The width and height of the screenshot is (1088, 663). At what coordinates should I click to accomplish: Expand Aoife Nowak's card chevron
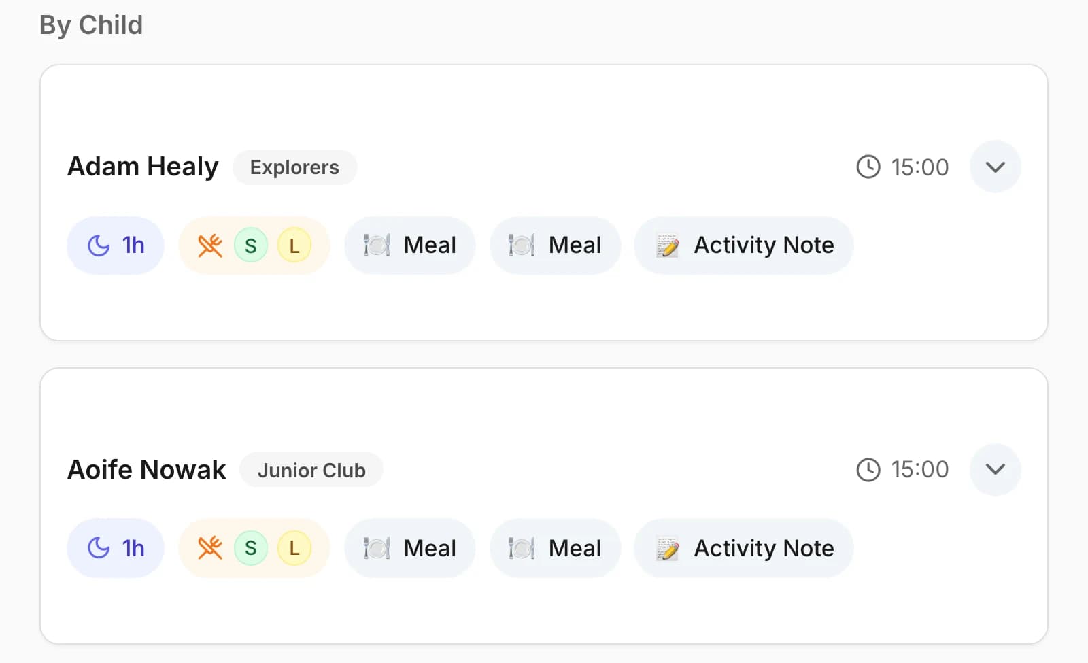tap(995, 469)
